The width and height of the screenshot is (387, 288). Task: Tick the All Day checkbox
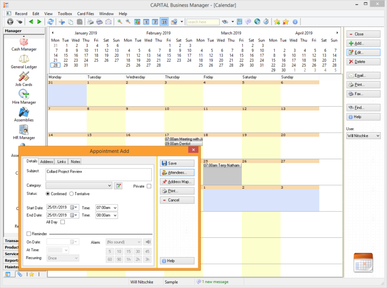63,222
